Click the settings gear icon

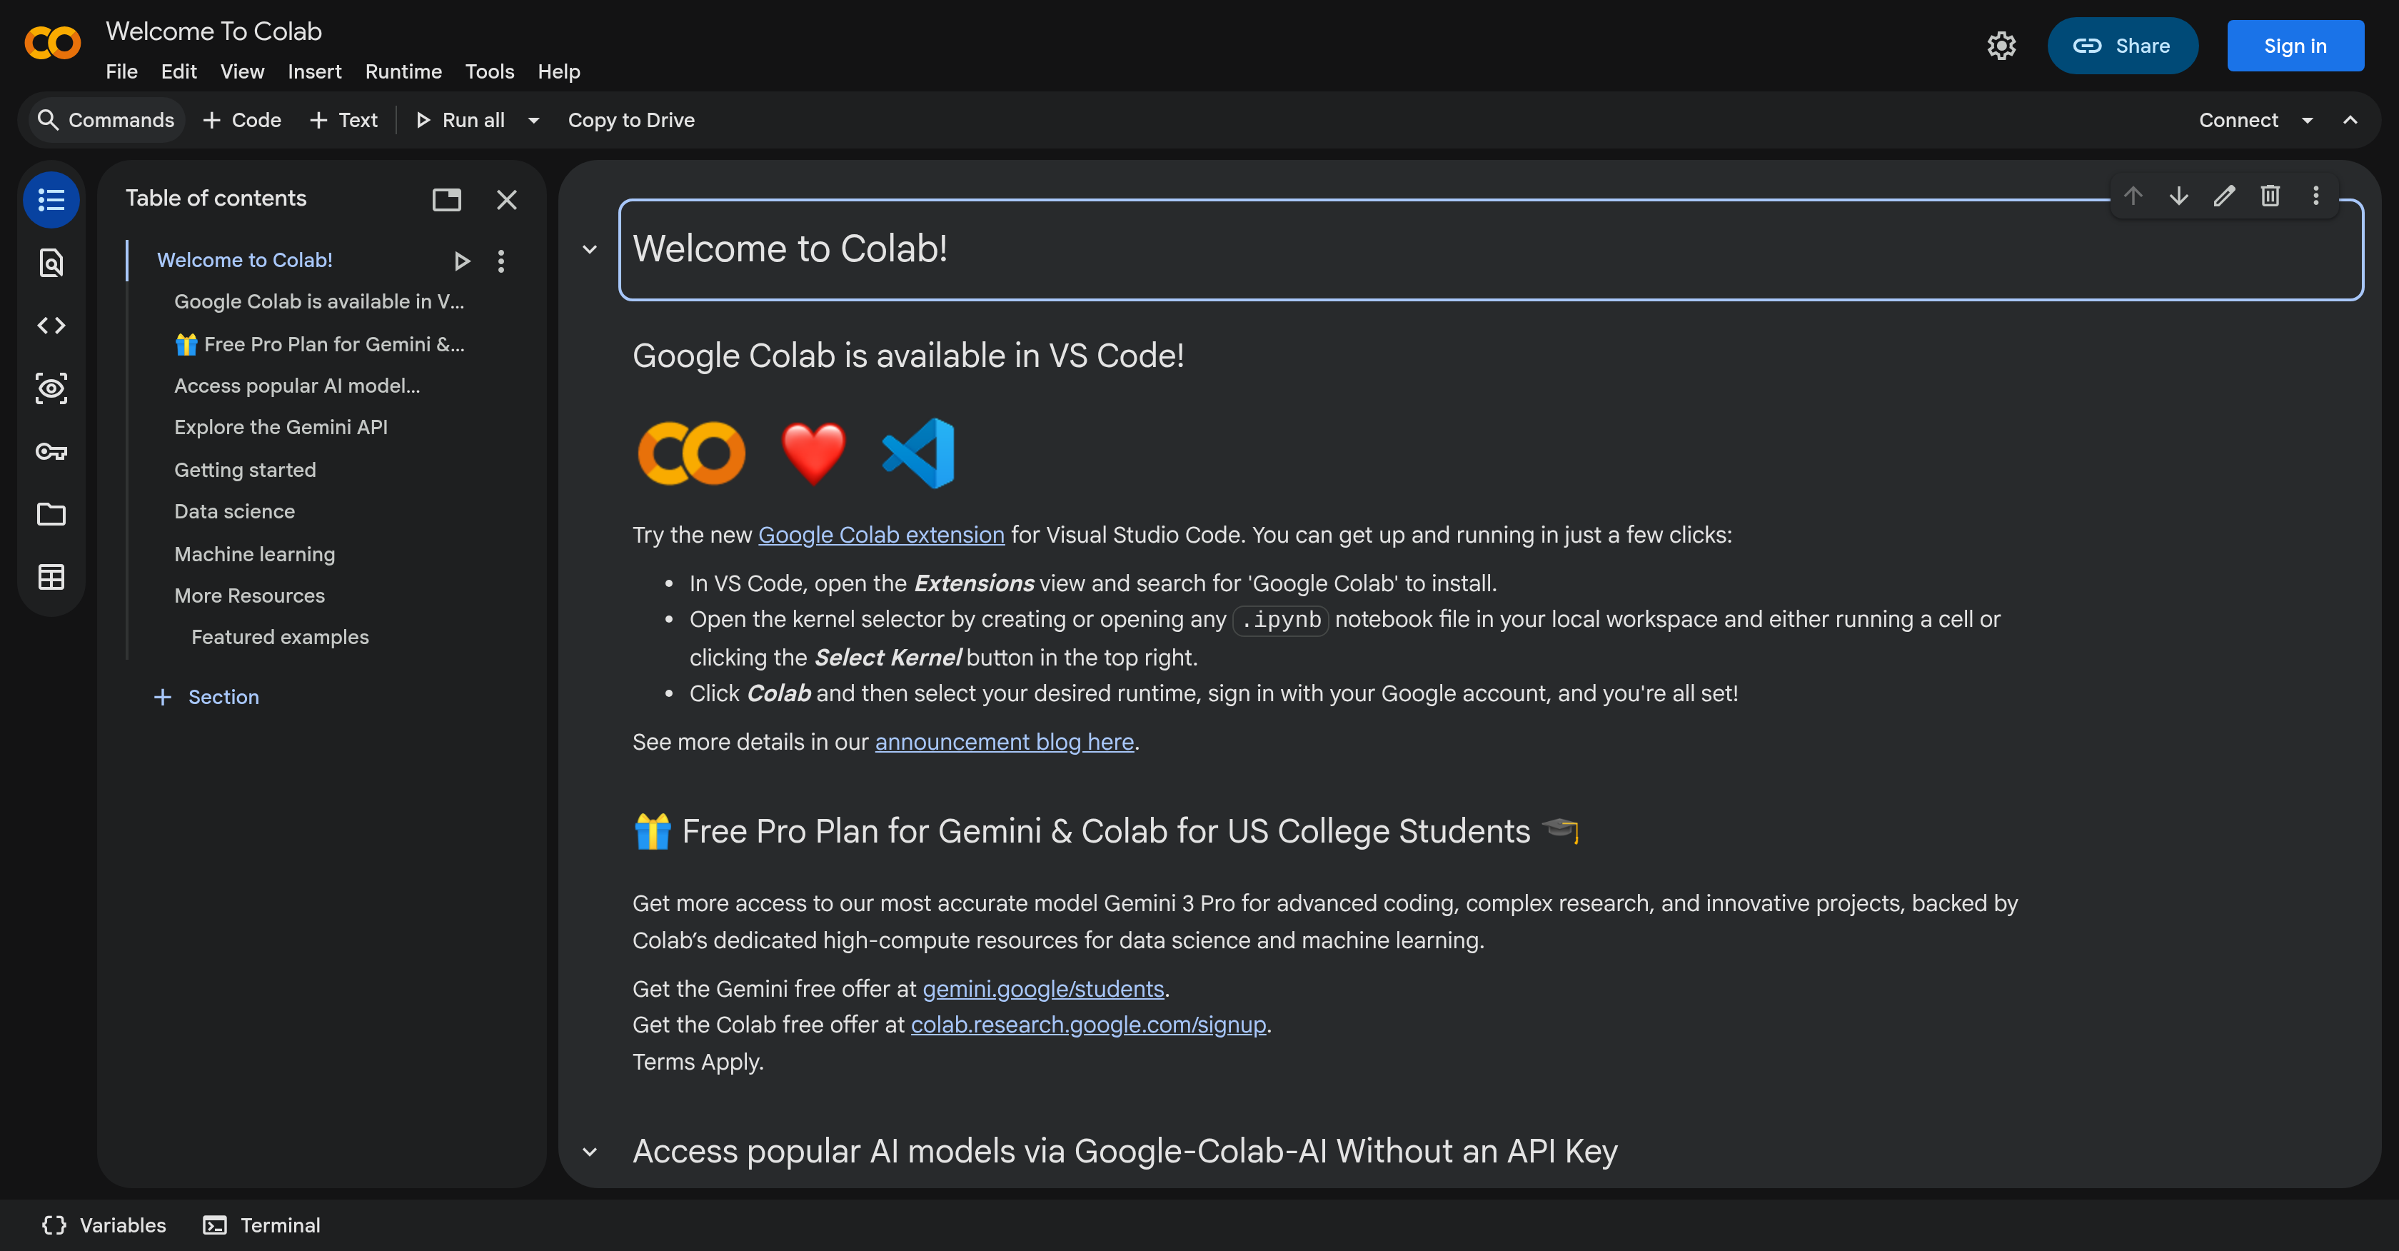click(2001, 46)
